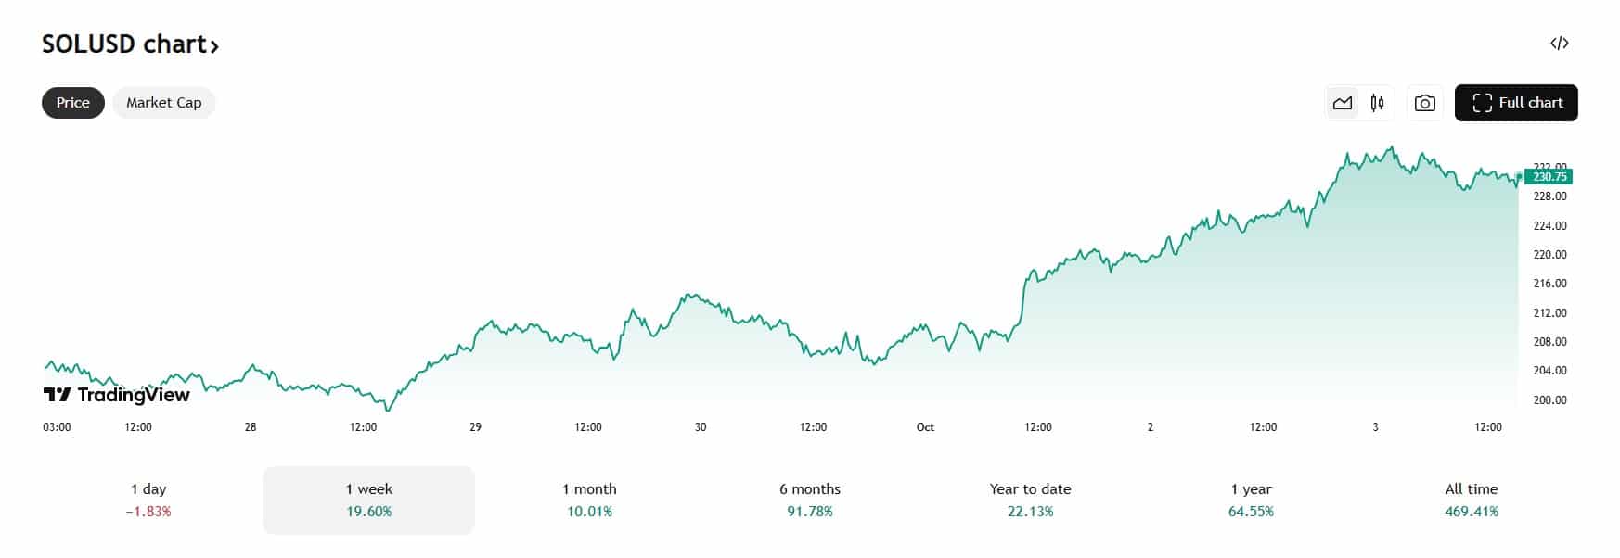
Task: Choose the All time range
Action: (1472, 500)
